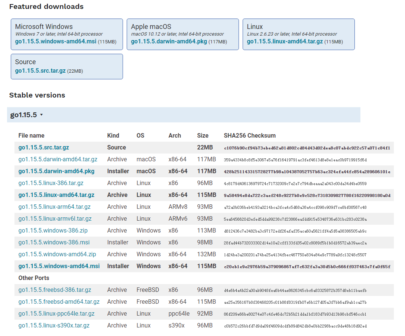
Task: Click the '92MB' size cell
Action: coord(205,314)
